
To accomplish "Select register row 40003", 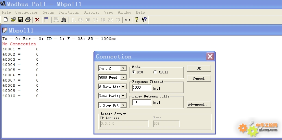I will tap(20, 59).
